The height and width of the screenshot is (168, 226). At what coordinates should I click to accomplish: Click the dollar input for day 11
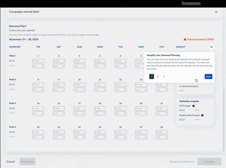click(100, 85)
